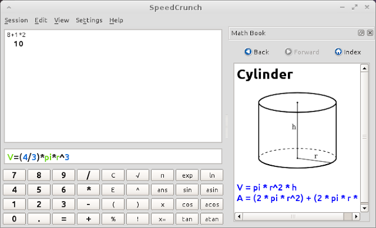Insert the cos function
376x228 pixels.
tap(187, 205)
